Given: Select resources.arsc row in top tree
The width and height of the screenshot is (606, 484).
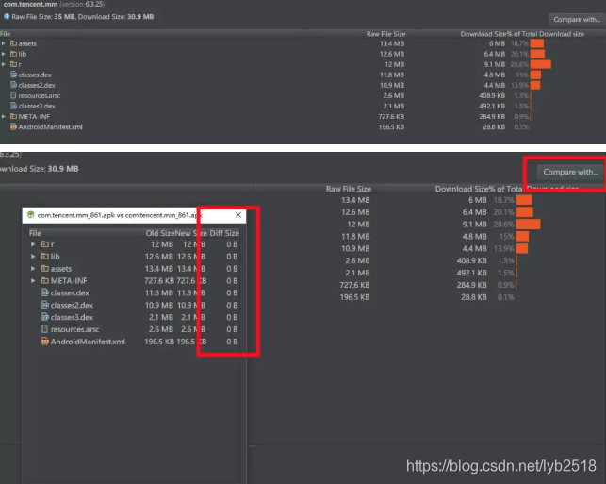Looking at the screenshot, I should 303,95.
